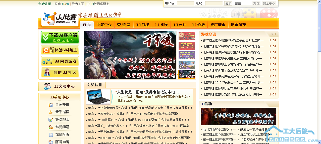Click the 充值 recharge button

click(256, 4)
